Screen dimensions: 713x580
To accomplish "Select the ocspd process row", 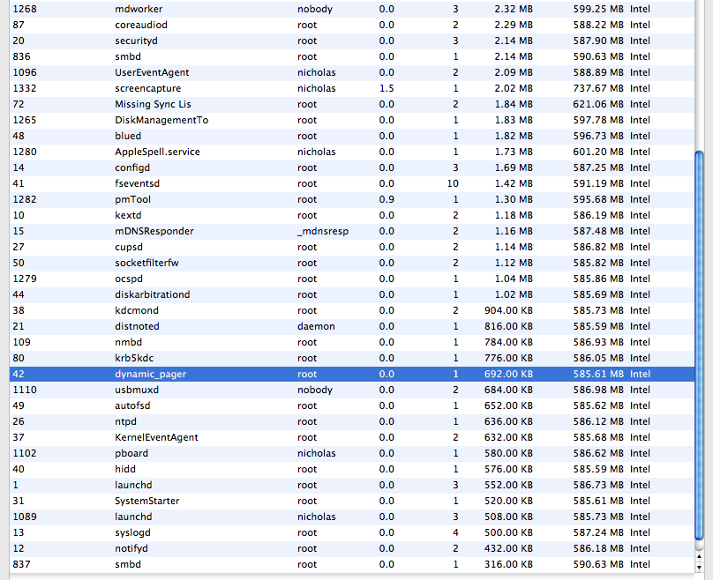I will [352, 279].
